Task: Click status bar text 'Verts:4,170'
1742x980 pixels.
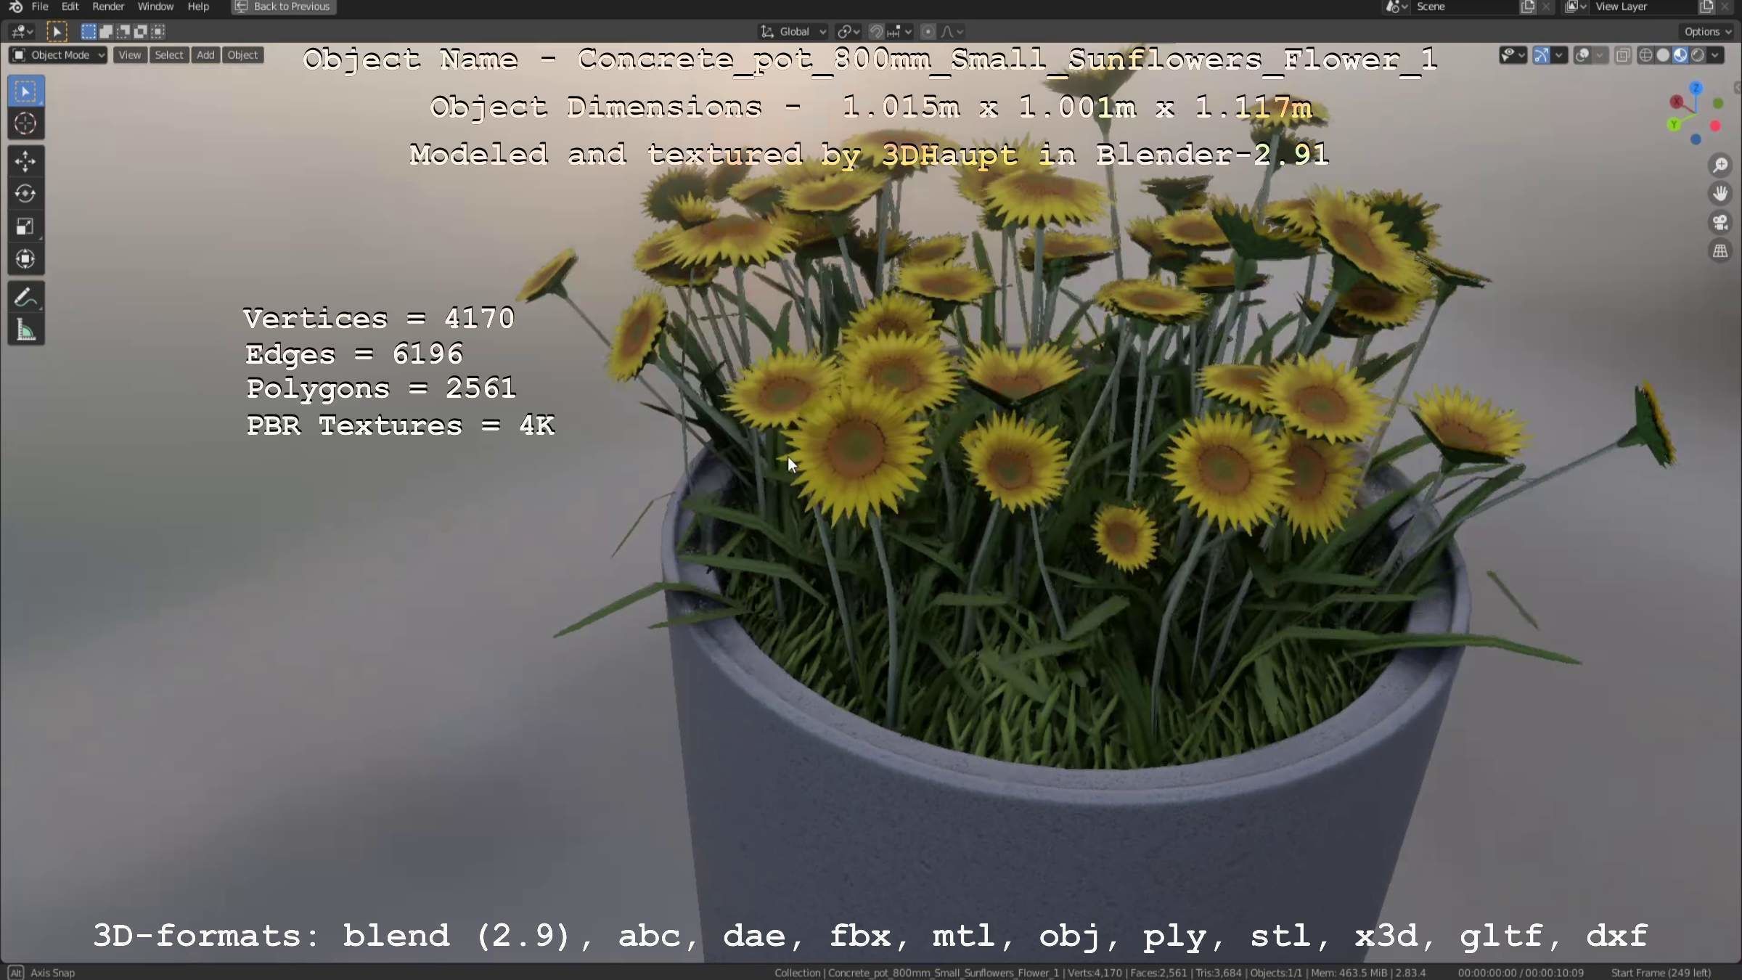Action: click(x=1095, y=973)
